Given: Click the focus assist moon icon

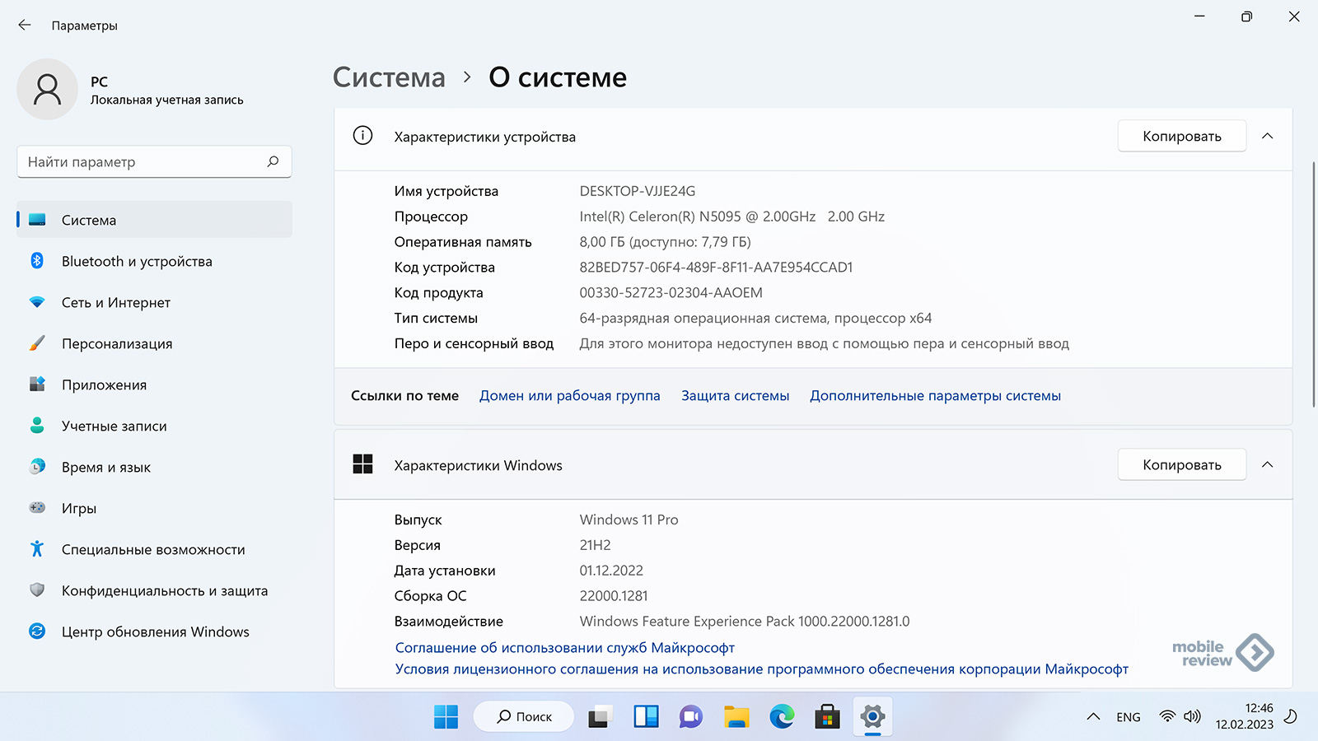Looking at the screenshot, I should click(1291, 716).
